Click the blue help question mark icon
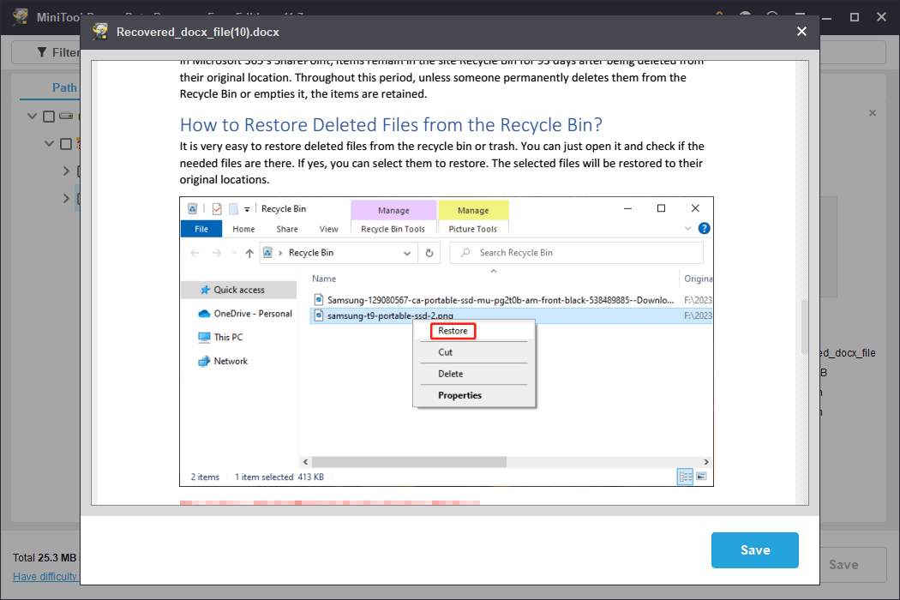Viewport: 900px width, 600px height. click(x=704, y=229)
